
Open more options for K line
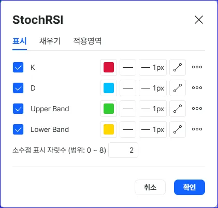[x=197, y=67]
